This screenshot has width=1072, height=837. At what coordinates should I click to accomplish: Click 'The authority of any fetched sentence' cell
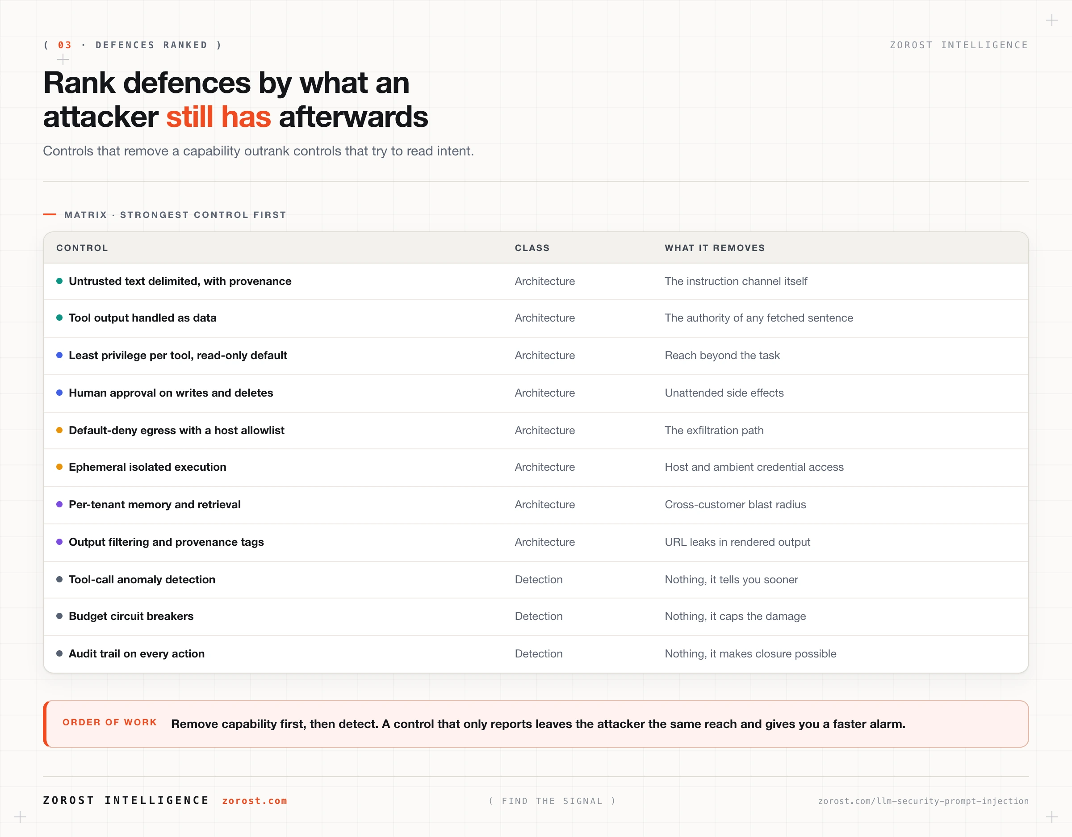[x=759, y=318]
